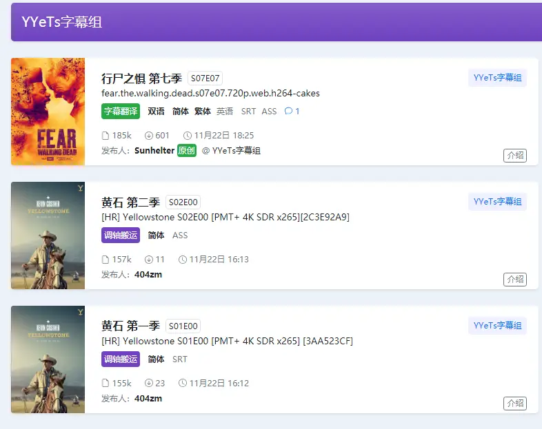
Task: Expand 介绍 for 黄石 第二季
Action: 514,280
